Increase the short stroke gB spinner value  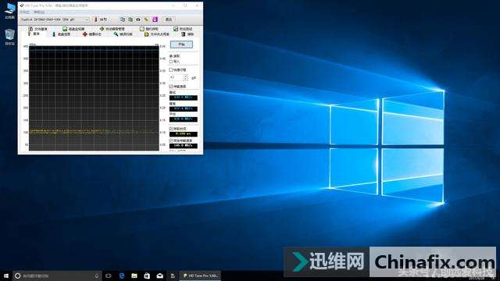[186, 76]
